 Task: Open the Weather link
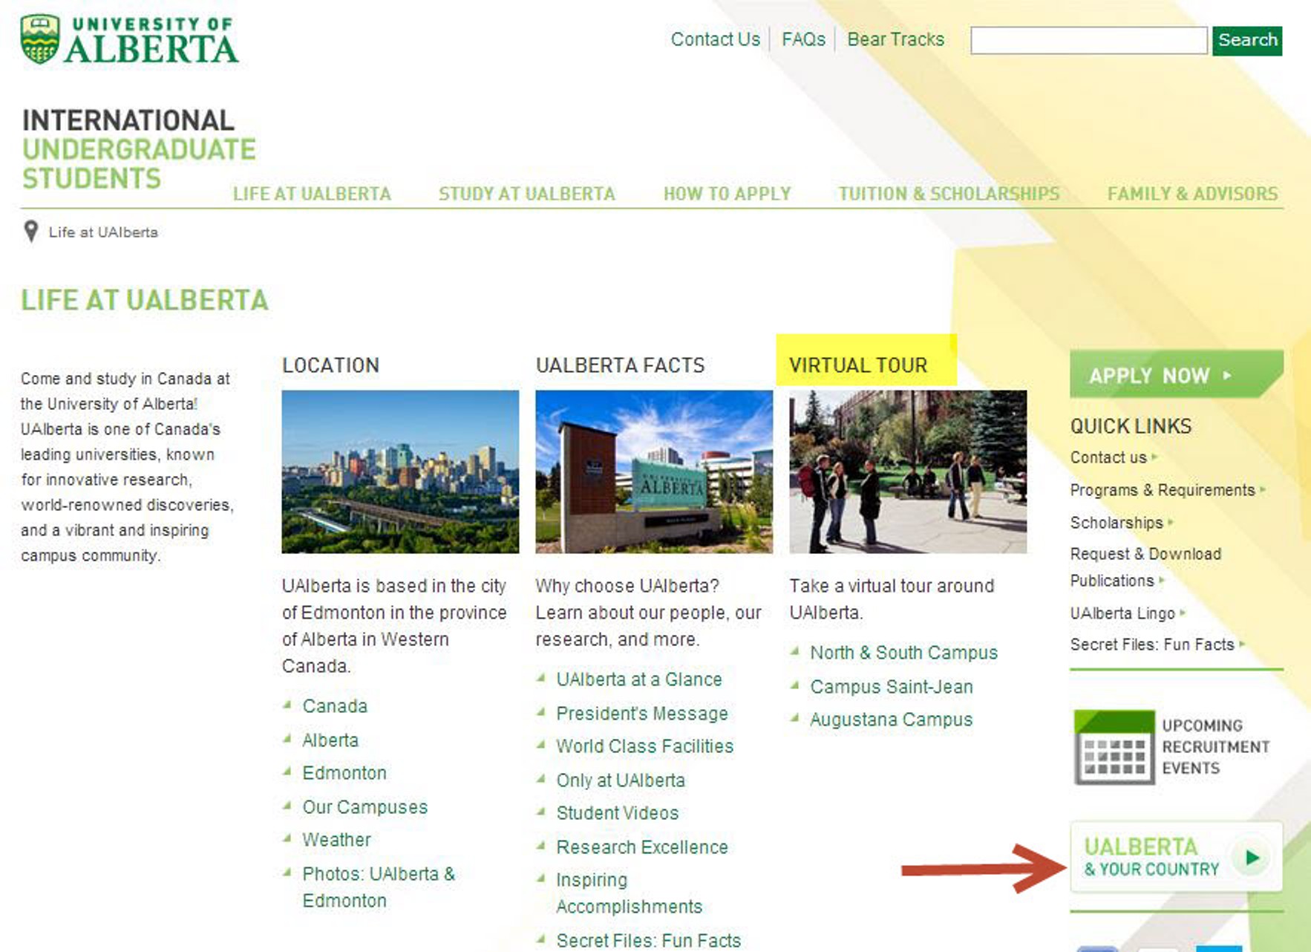tap(336, 840)
